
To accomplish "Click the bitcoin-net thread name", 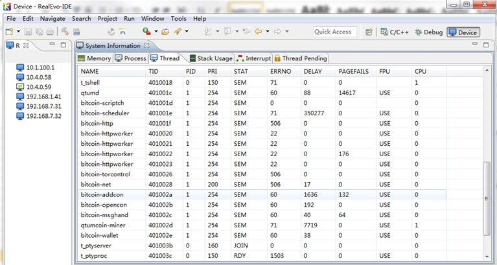I will tap(96, 185).
